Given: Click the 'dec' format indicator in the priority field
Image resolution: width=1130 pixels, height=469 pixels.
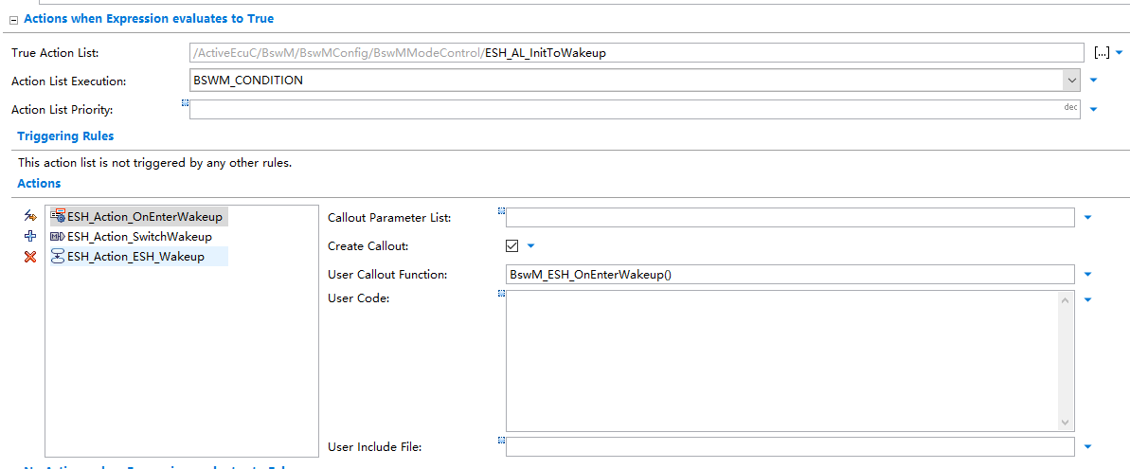Looking at the screenshot, I should 1071,107.
